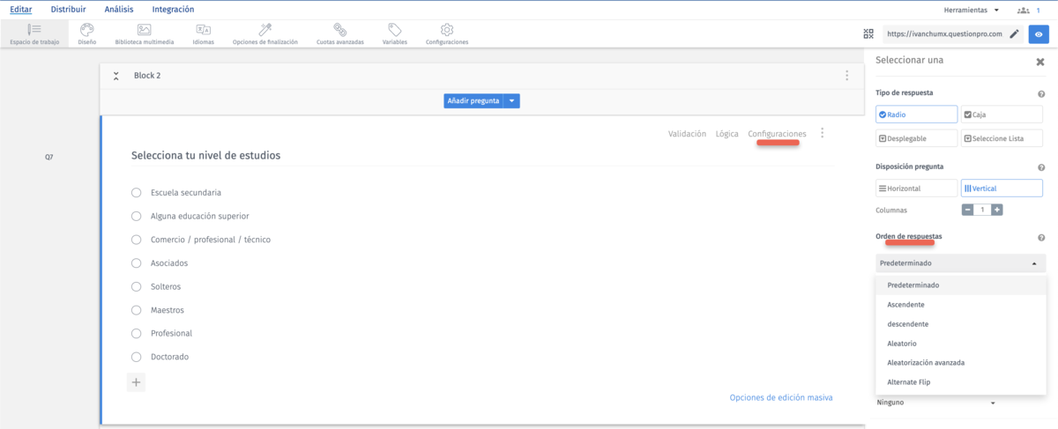Screen dimensions: 1058x429
Task: Open Biblioteca multimedia image icon
Action: pyautogui.click(x=145, y=30)
